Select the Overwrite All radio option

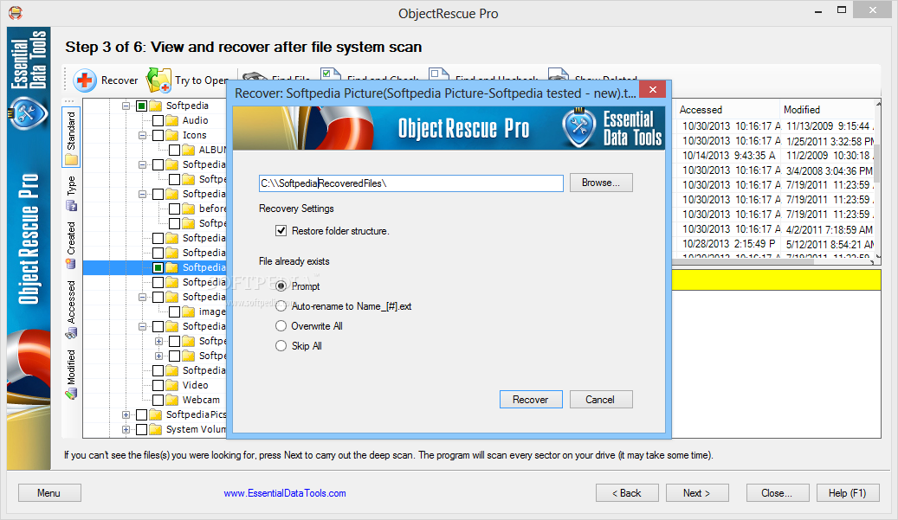pyautogui.click(x=281, y=325)
